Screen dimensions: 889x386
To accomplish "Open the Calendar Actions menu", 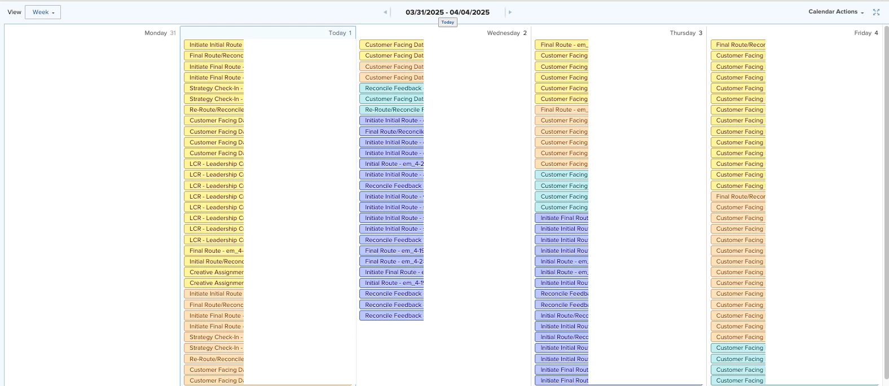I will pyautogui.click(x=836, y=12).
